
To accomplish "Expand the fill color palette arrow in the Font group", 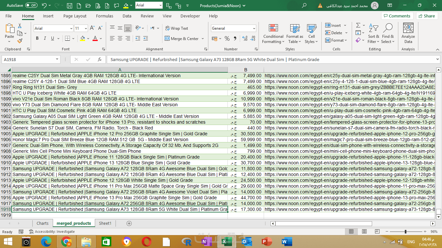I will 88,38.
